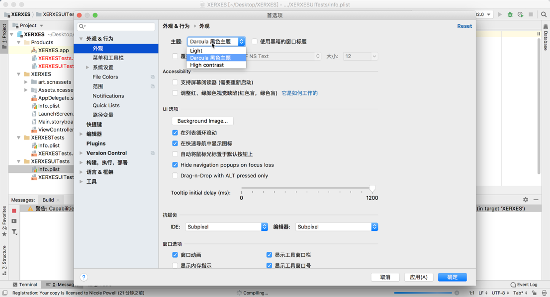Cancel the compiling progress with the X
The width and height of the screenshot is (550, 297).
(457, 293)
